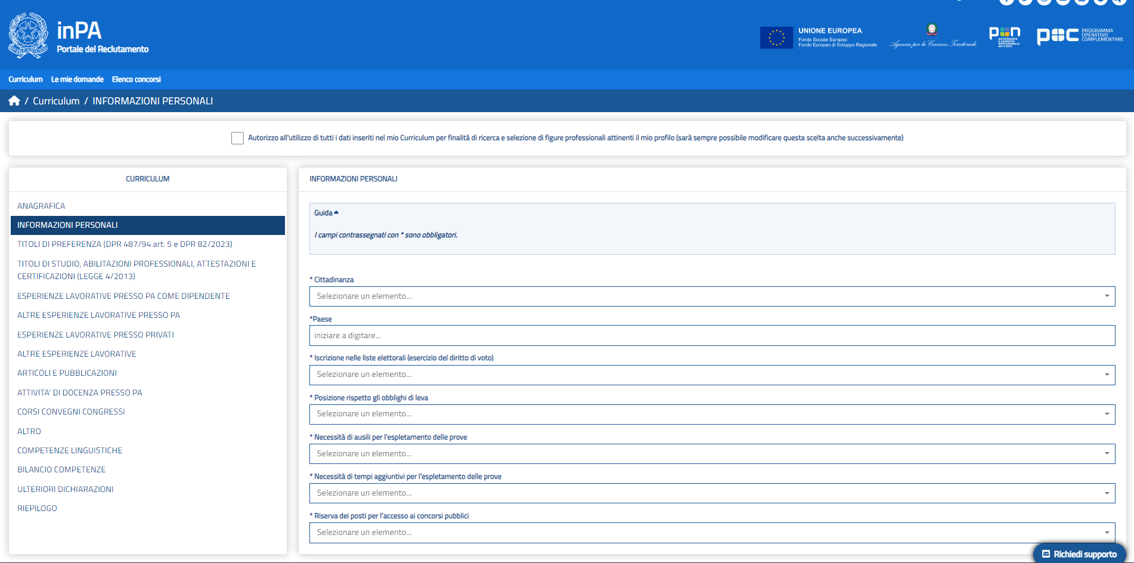The image size is (1134, 563).
Task: Open the Necessità di ausili dropdown
Action: 712,454
